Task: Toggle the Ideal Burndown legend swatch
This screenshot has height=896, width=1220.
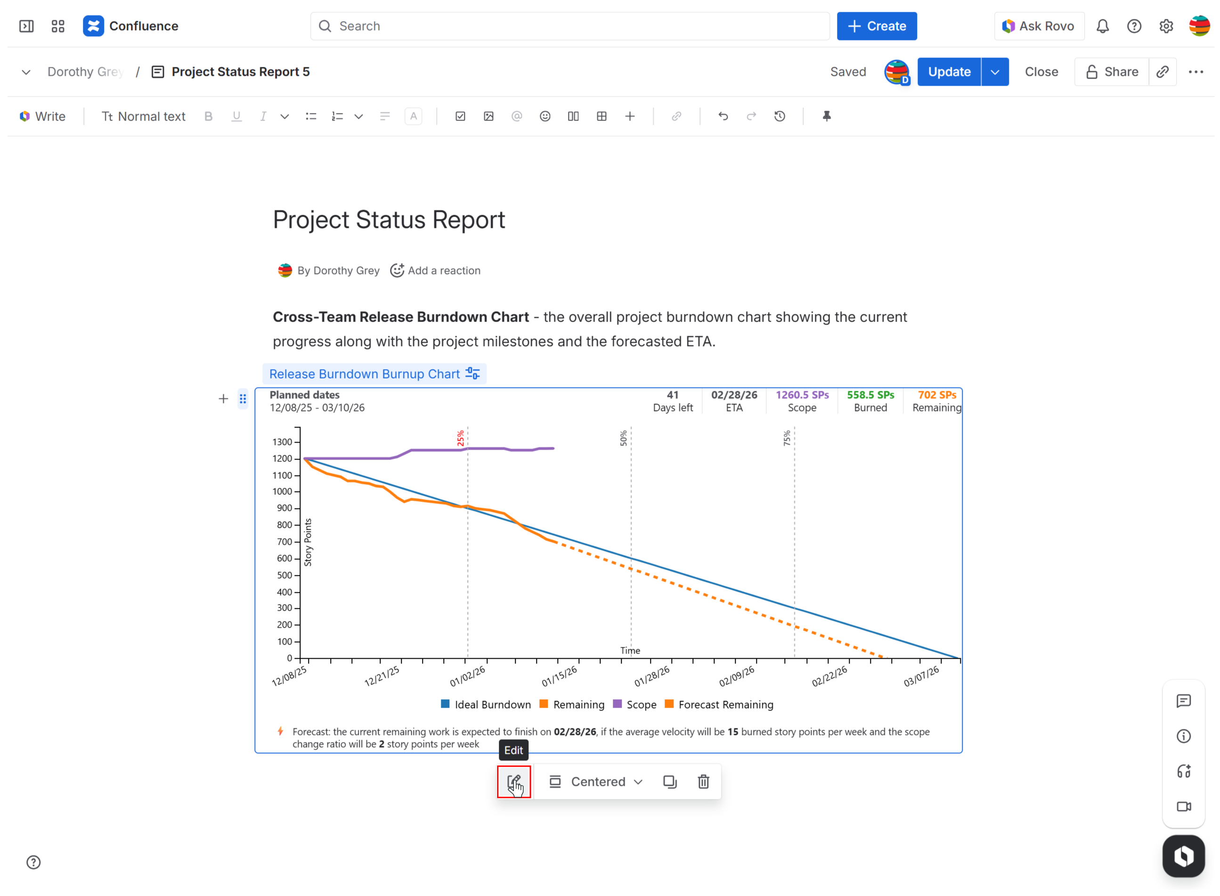Action: tap(445, 704)
